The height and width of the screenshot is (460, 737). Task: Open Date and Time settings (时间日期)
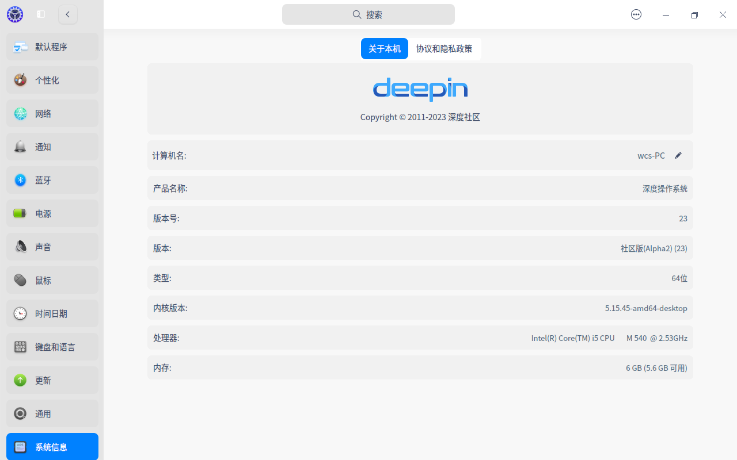coord(52,313)
